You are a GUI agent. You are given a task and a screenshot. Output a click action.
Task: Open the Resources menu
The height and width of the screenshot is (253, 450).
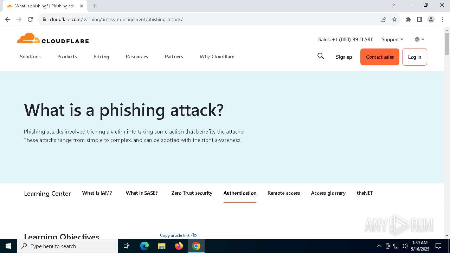point(137,57)
